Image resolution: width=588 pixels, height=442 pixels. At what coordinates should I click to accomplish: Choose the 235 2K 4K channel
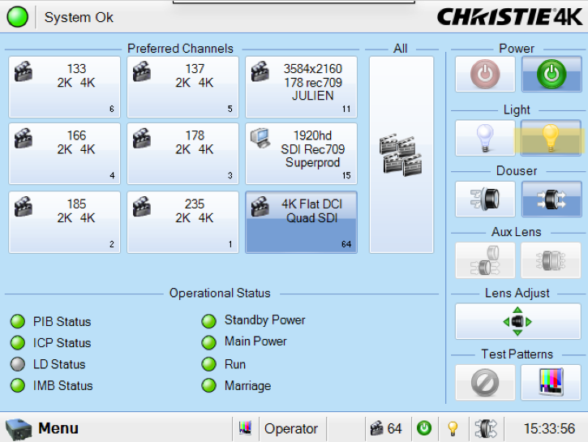[x=182, y=222]
